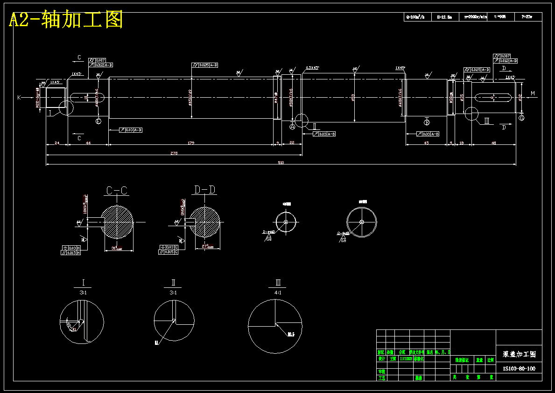Click the title block name "泵盖加工图"

pos(519,354)
